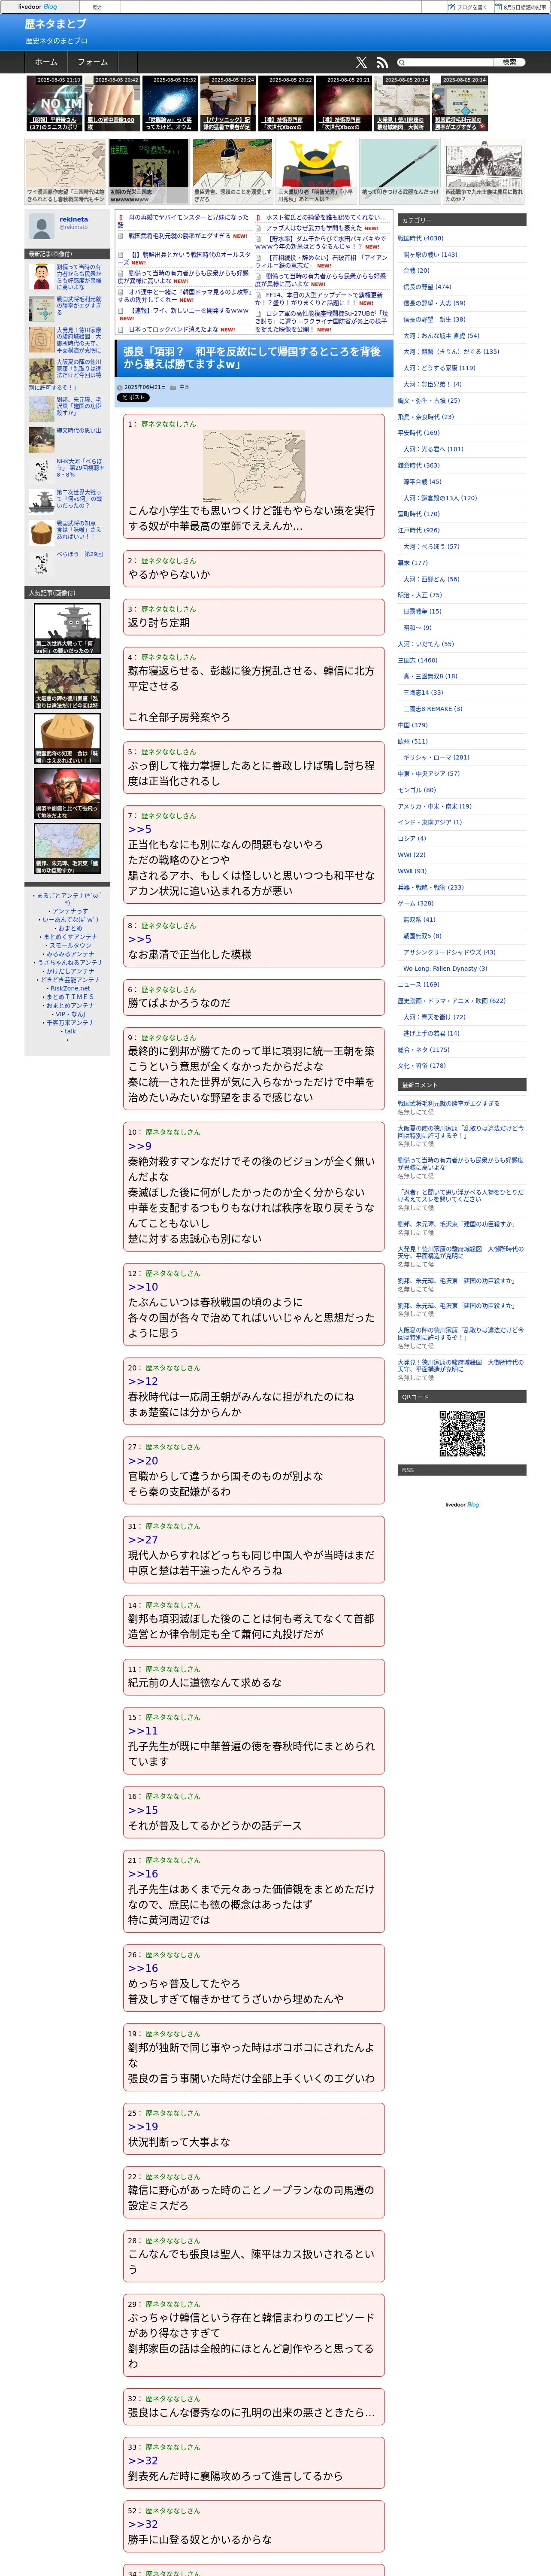Viewport: 551px width, 2576px height.
Task: Click the >>12 anchor in comment 20
Action: coord(143,1381)
